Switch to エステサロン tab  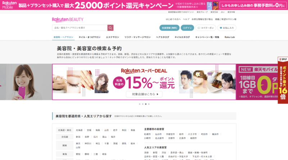(112, 37)
